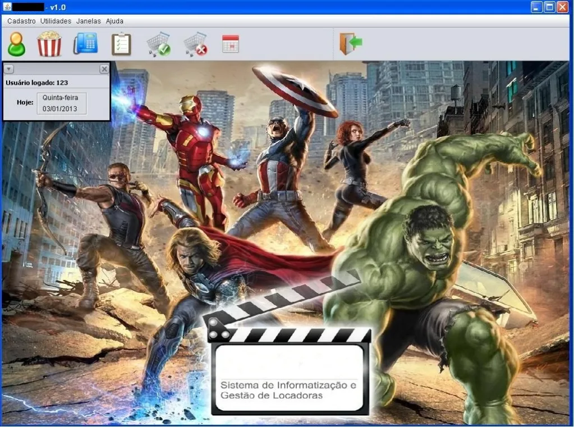574x427 pixels.
Task: Open the red calendar toolbar icon
Action: [x=231, y=44]
